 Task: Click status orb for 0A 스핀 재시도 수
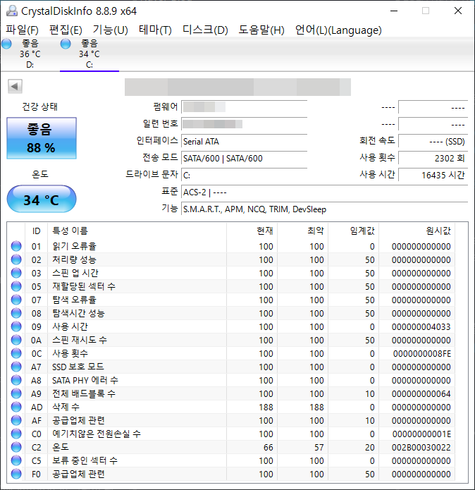tap(16, 340)
